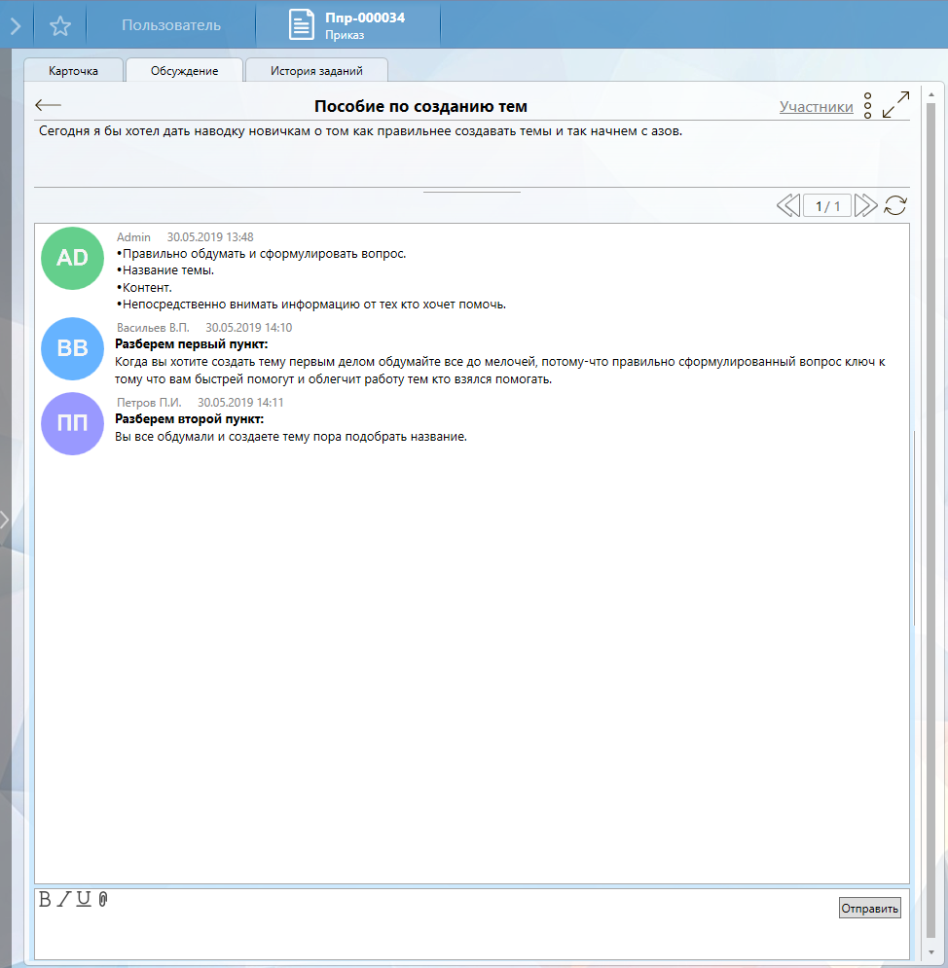
Task: Go to the previous page of messages
Action: [x=787, y=205]
